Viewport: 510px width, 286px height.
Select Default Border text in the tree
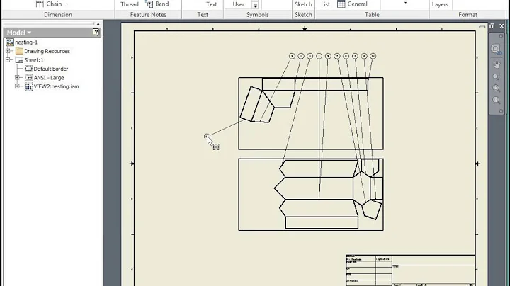tap(51, 69)
